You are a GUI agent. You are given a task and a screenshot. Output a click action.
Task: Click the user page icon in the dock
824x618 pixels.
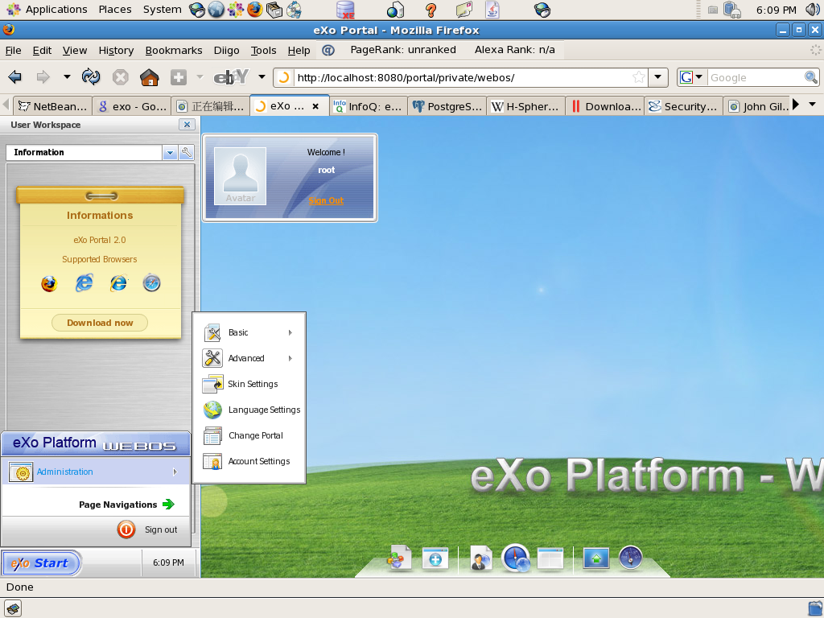pyautogui.click(x=480, y=558)
